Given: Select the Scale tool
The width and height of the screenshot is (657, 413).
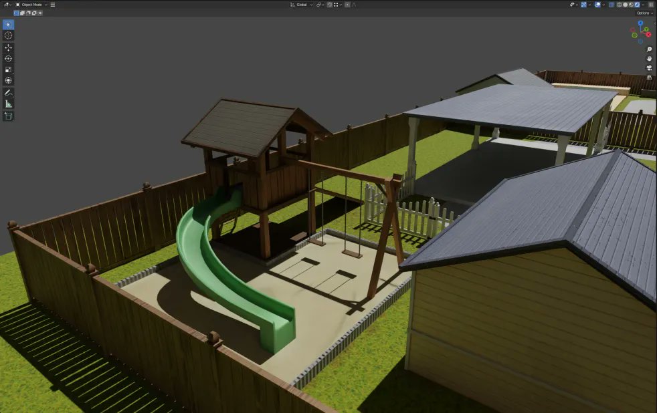Looking at the screenshot, I should pos(8,70).
